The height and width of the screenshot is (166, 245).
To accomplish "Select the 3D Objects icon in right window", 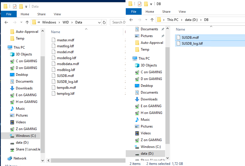I will pyautogui.click(x=137, y=65).
